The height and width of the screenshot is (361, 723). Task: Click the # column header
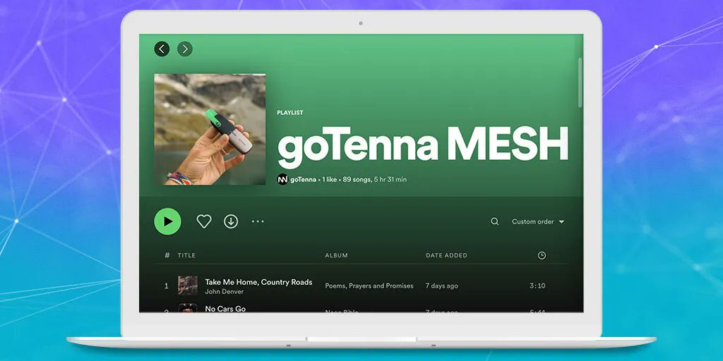(167, 255)
